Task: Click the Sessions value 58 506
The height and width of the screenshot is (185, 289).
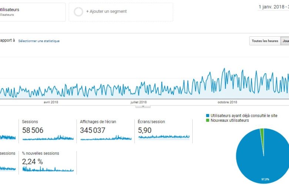Action: (x=33, y=130)
